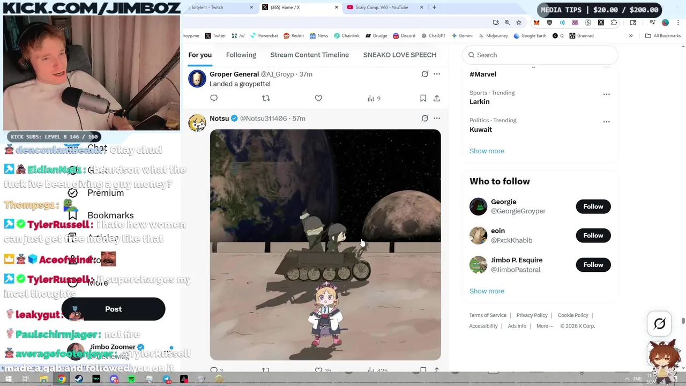Open Groper General's profile avatar

click(x=197, y=79)
